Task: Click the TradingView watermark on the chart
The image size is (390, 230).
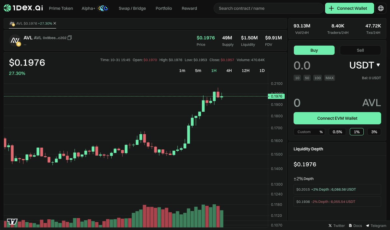Action: [12, 222]
